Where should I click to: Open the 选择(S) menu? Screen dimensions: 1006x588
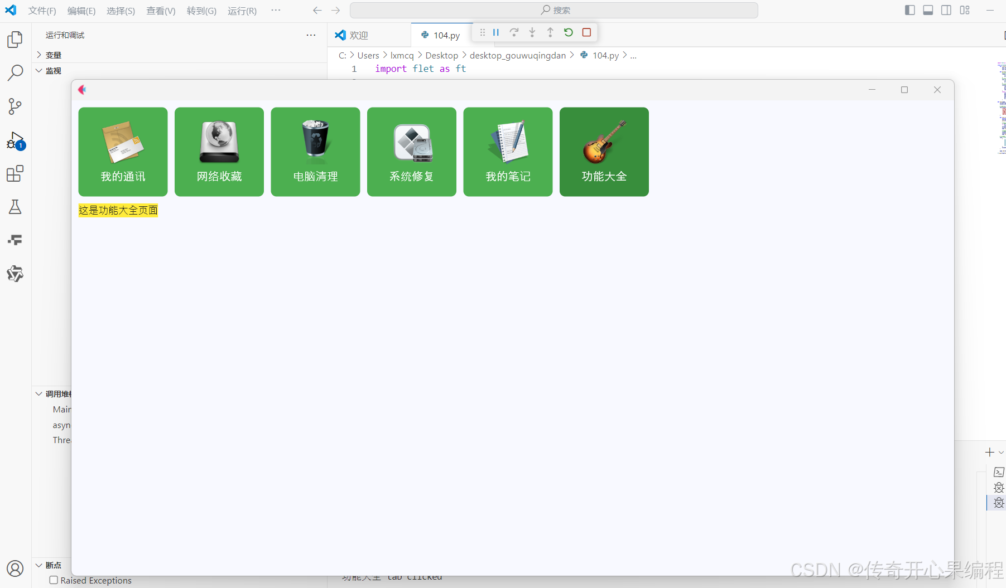point(121,11)
